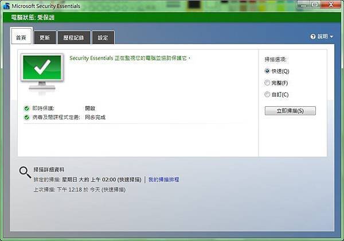Screen dimensions: 344x241
Task: Click the 掃描選項 label
Action: (x=276, y=59)
